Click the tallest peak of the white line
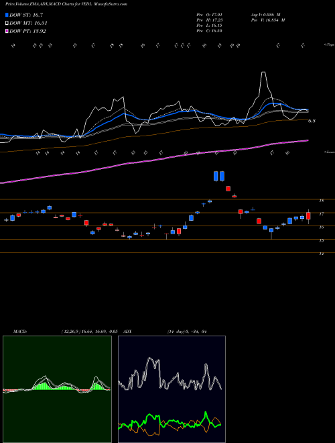Screen dimensions: 335x443 pos(263,72)
